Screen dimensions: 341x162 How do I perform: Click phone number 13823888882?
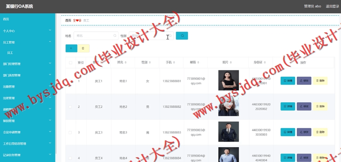click(x=172, y=107)
